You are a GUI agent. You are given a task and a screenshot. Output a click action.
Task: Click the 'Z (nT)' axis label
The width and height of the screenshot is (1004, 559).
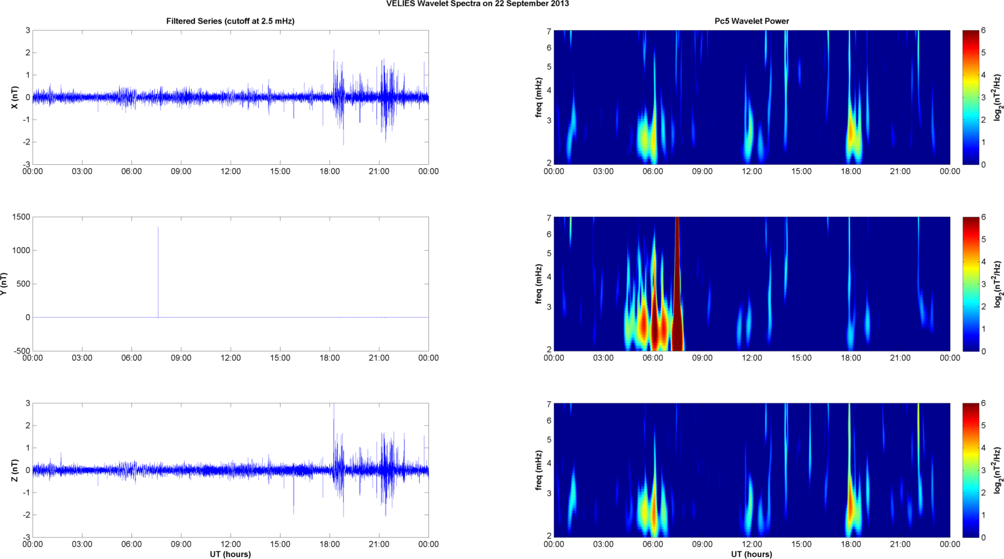click(x=14, y=470)
